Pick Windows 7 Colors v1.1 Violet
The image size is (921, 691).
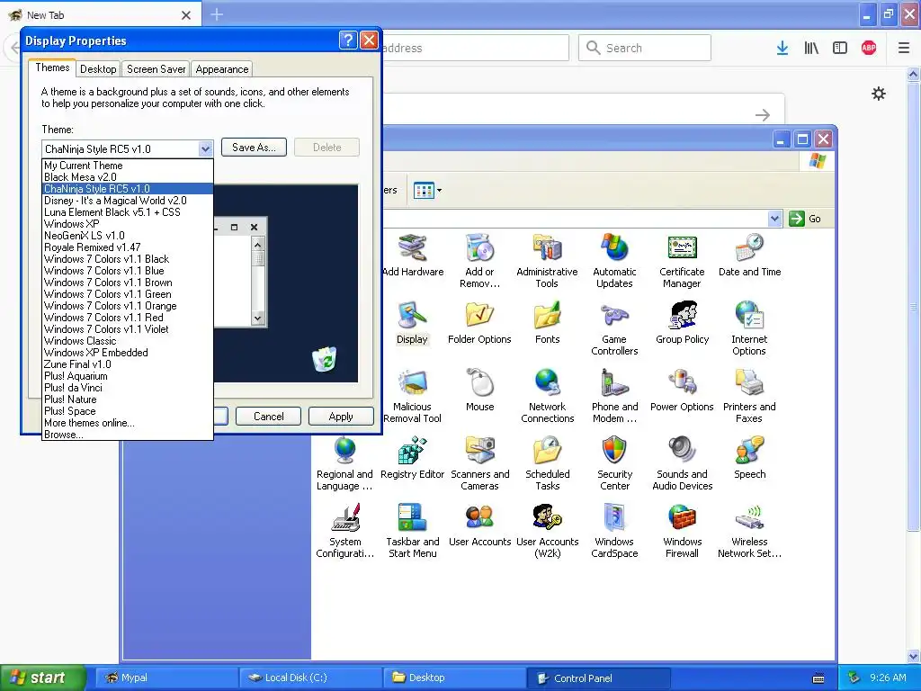tap(128, 329)
